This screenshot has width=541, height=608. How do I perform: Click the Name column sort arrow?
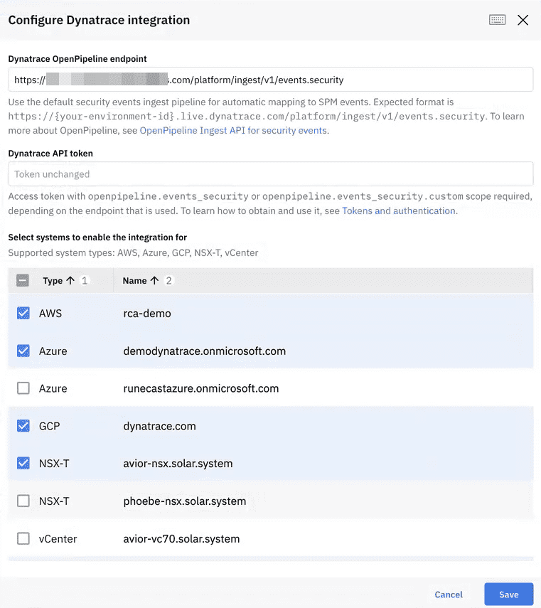coord(154,280)
